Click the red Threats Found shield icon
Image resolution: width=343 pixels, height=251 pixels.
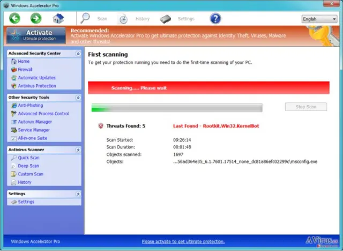point(101,126)
